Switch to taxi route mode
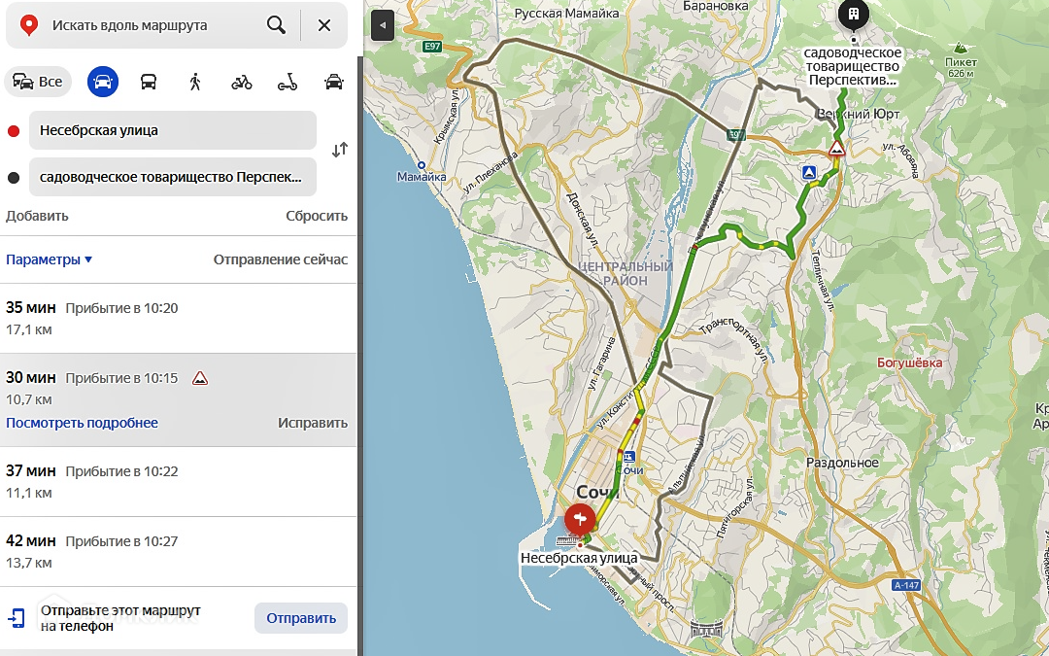 pyautogui.click(x=334, y=82)
